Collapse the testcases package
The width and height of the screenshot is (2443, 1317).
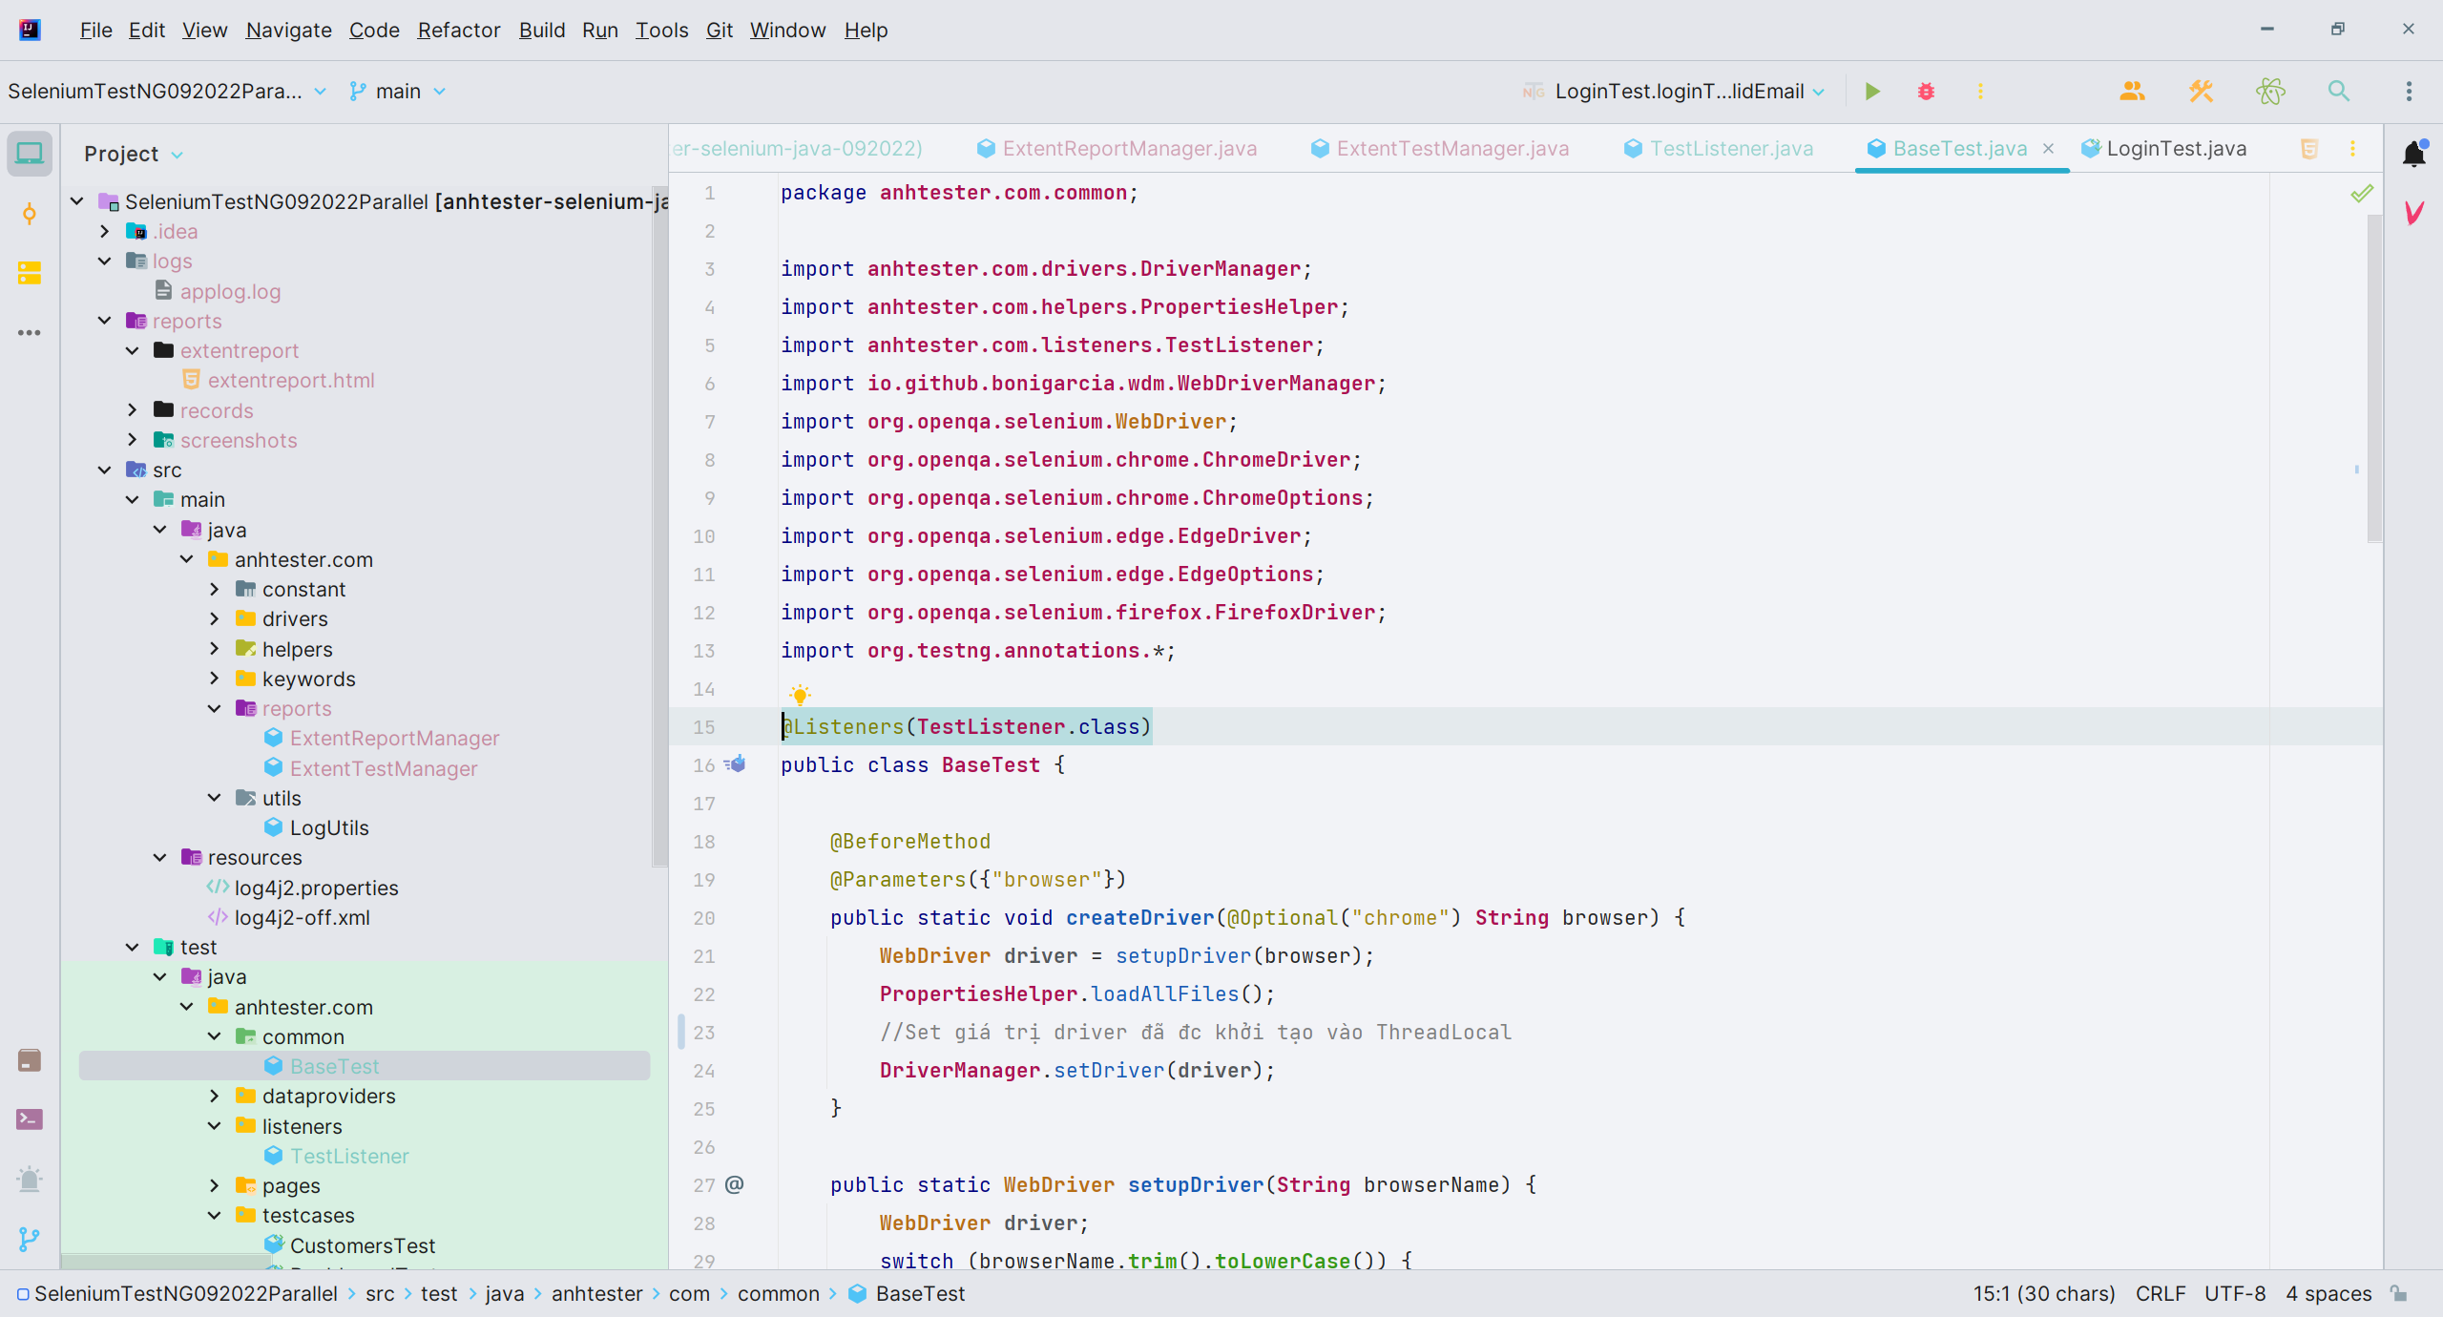tap(215, 1215)
